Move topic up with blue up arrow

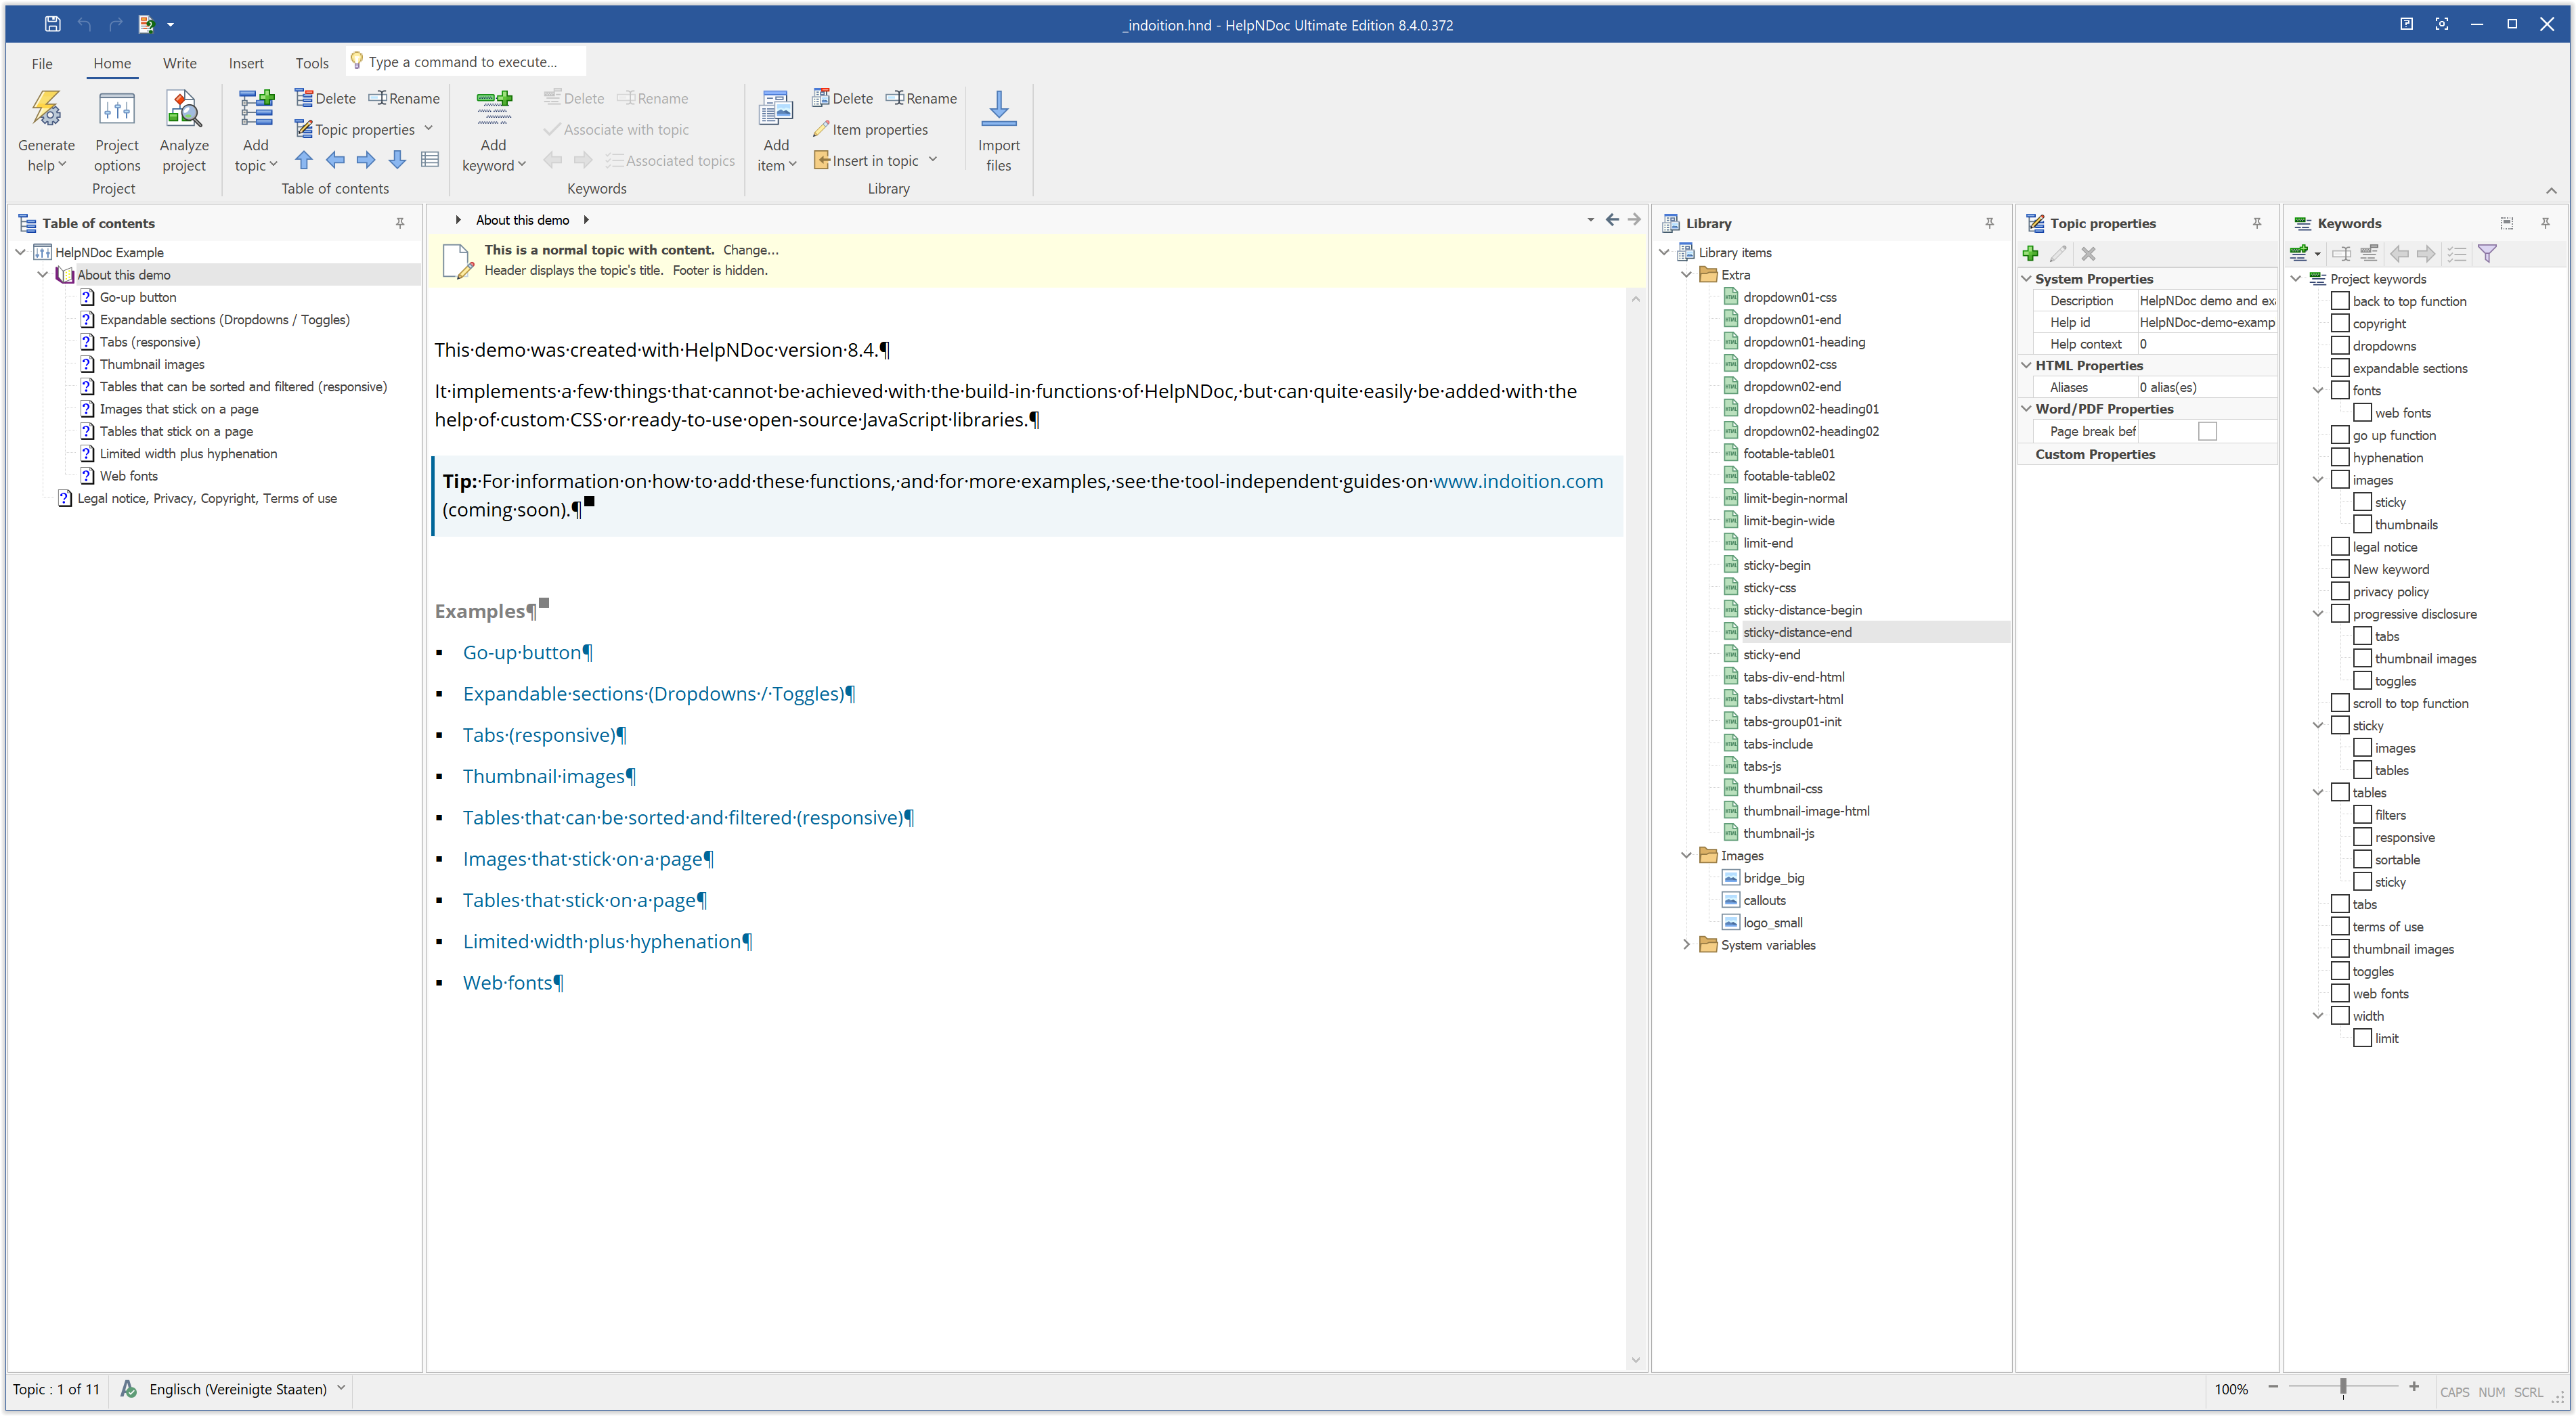point(304,160)
